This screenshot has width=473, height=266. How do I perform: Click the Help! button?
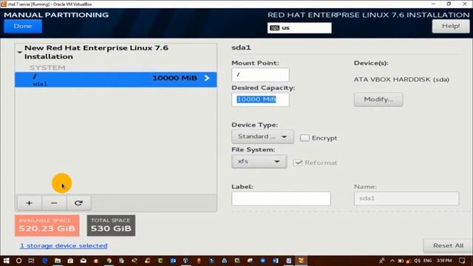(451, 27)
